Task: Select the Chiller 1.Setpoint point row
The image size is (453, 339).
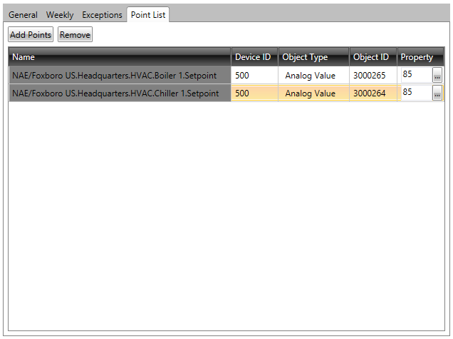Action: [x=120, y=93]
